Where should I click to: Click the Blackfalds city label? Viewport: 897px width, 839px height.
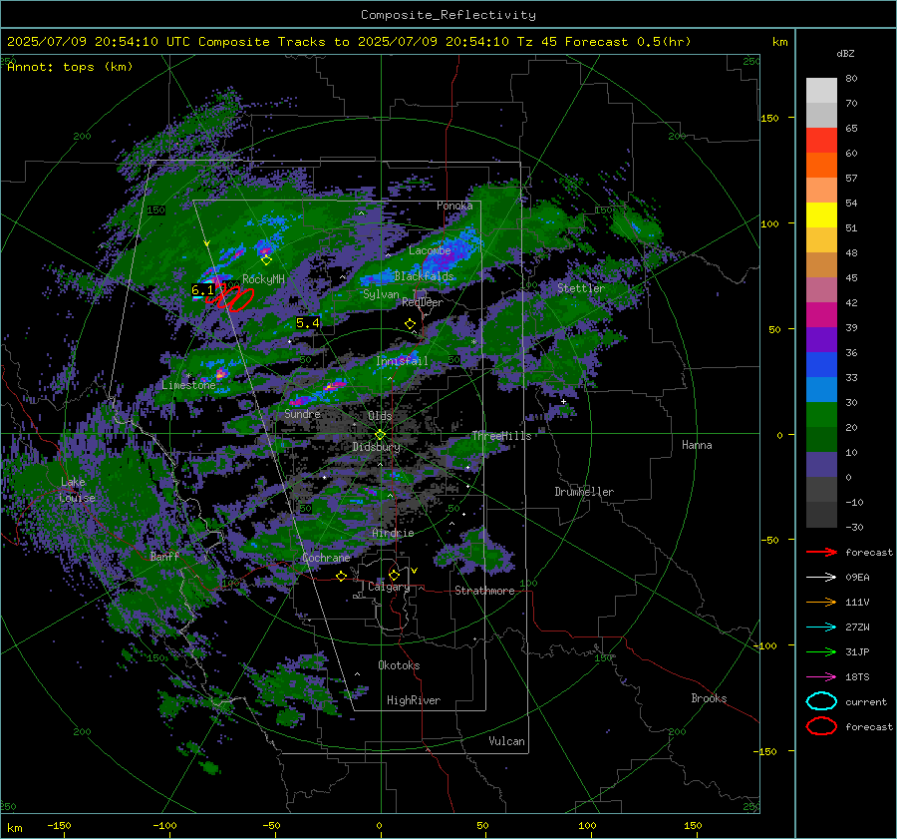424,276
